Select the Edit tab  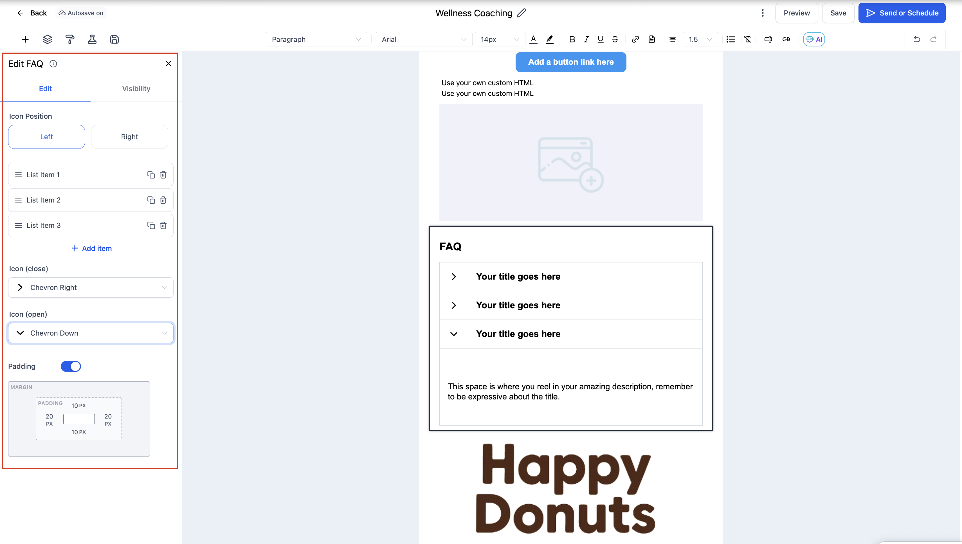[45, 89]
